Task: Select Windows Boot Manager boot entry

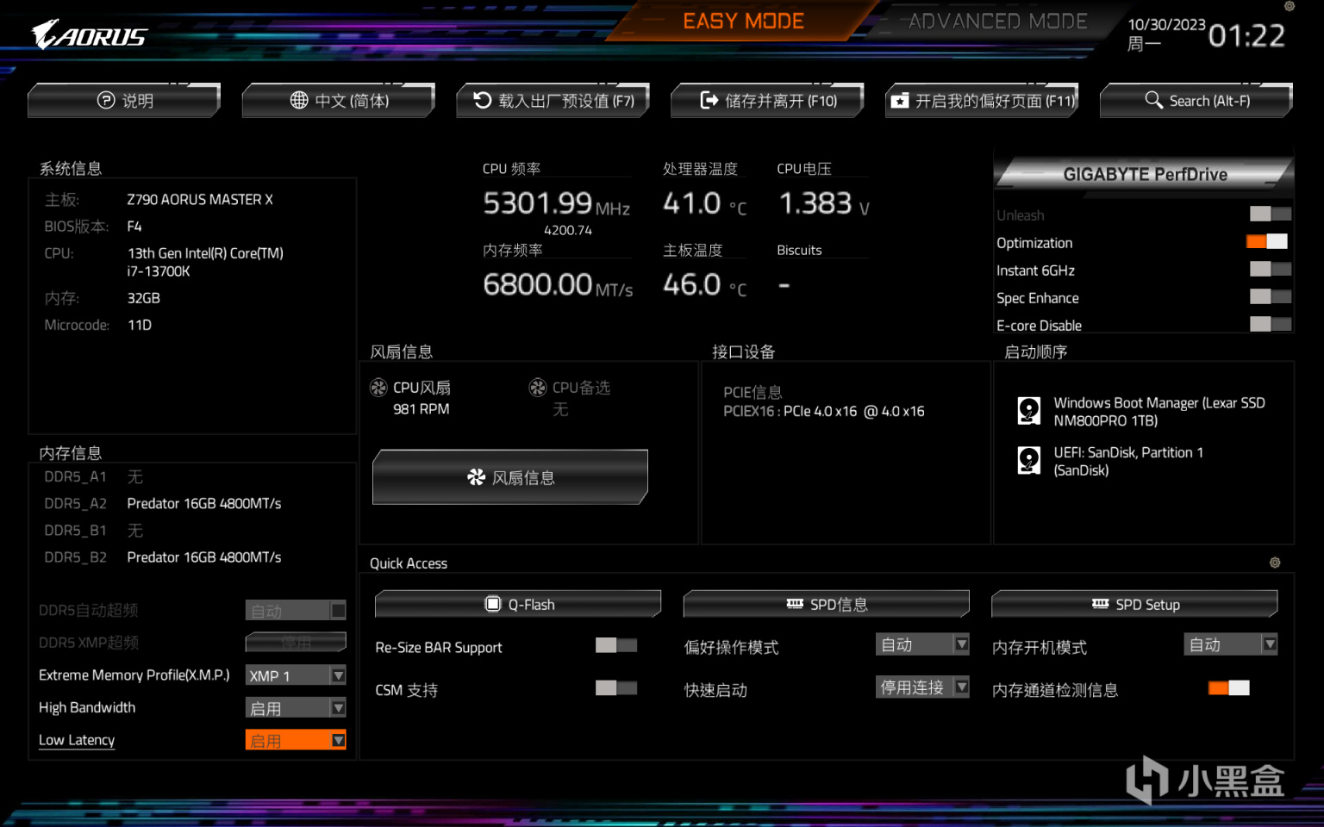Action: [x=1159, y=411]
